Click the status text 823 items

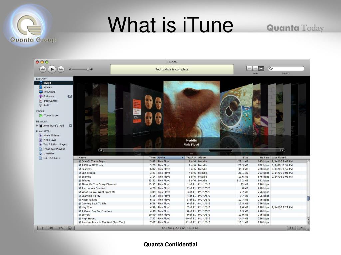pos(180,228)
